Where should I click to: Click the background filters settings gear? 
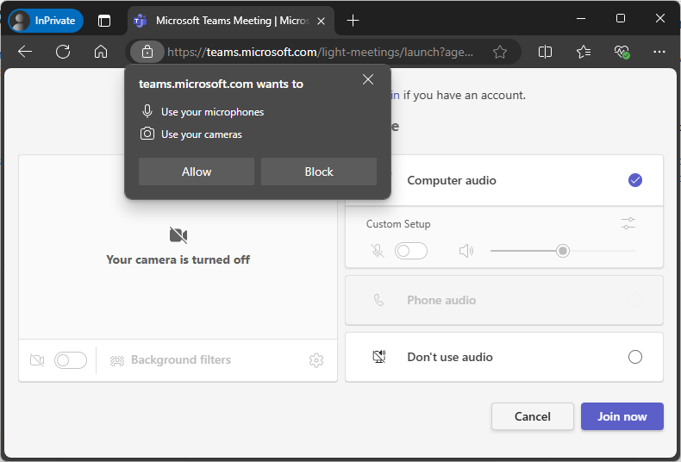coord(316,360)
